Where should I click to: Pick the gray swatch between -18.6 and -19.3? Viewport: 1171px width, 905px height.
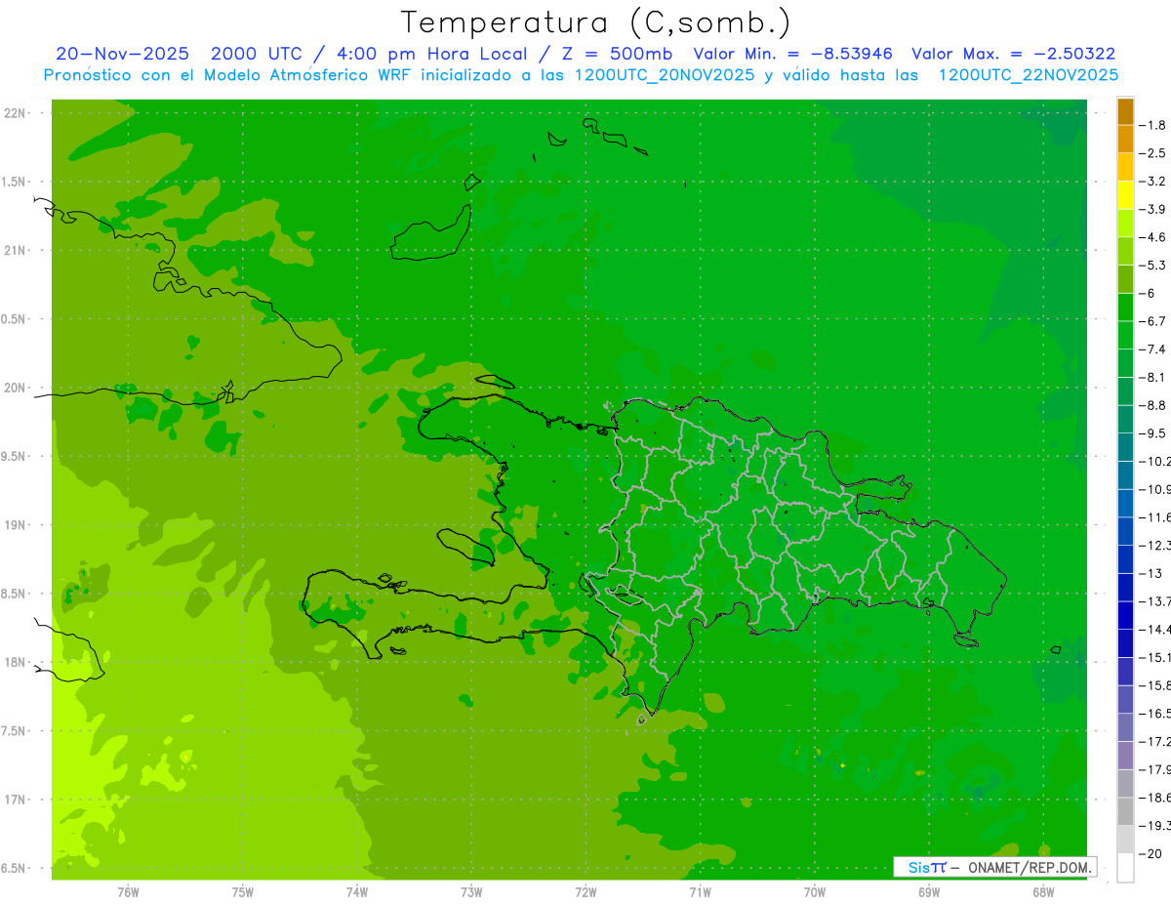[1125, 811]
